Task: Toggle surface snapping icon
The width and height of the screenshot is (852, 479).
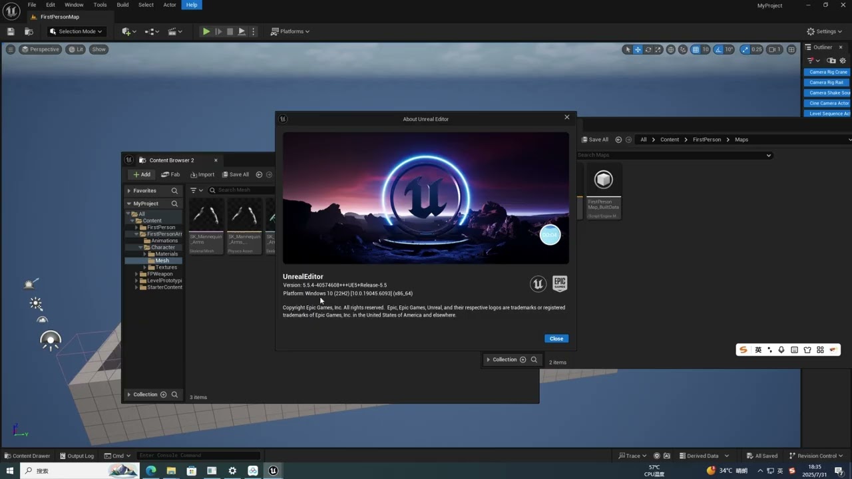Action: tap(683, 49)
